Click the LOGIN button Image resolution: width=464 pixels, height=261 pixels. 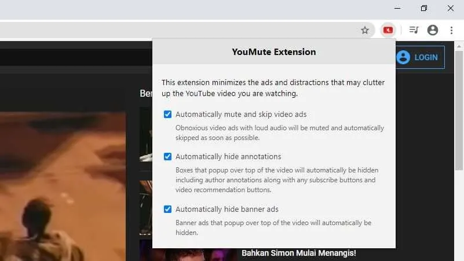[x=419, y=57]
